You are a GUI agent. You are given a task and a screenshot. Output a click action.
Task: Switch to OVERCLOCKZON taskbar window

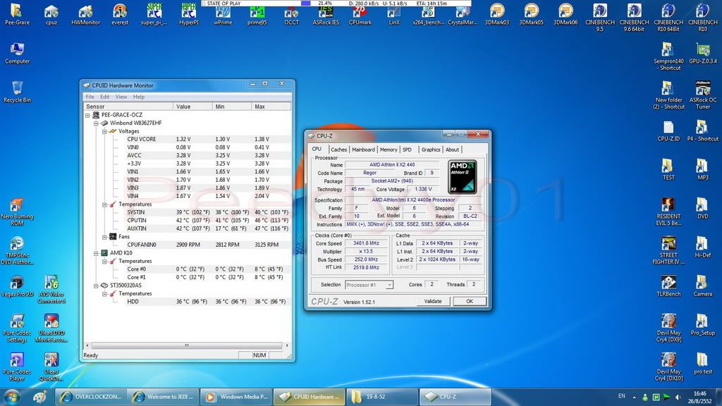pos(90,397)
